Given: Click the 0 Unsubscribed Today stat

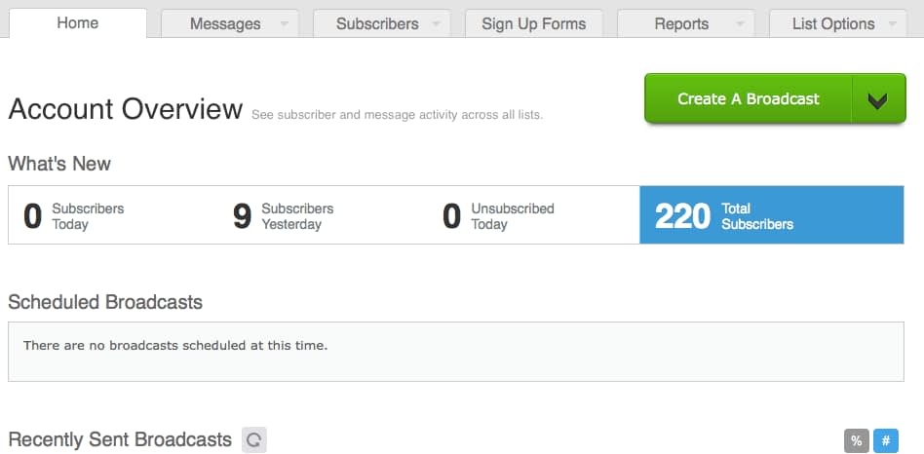Looking at the screenshot, I should coord(498,216).
